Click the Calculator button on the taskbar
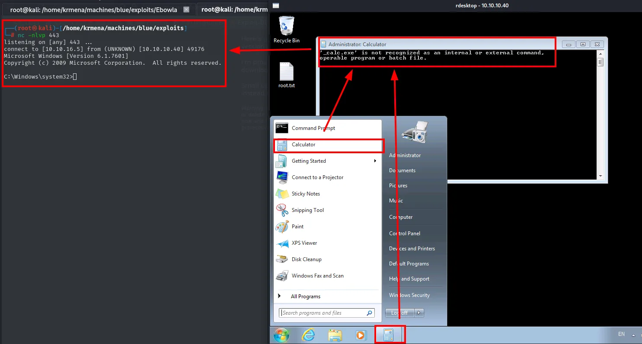This screenshot has height=344, width=642. click(x=388, y=335)
